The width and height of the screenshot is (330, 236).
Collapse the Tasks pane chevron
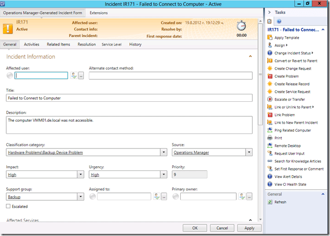click(269, 12)
